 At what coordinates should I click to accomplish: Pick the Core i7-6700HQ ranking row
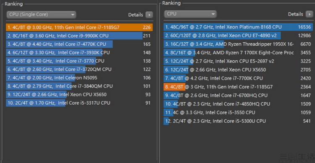click(238, 96)
